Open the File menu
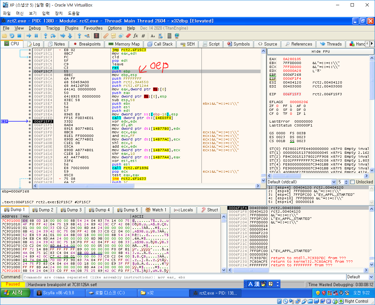375x305 pixels. point(6,28)
